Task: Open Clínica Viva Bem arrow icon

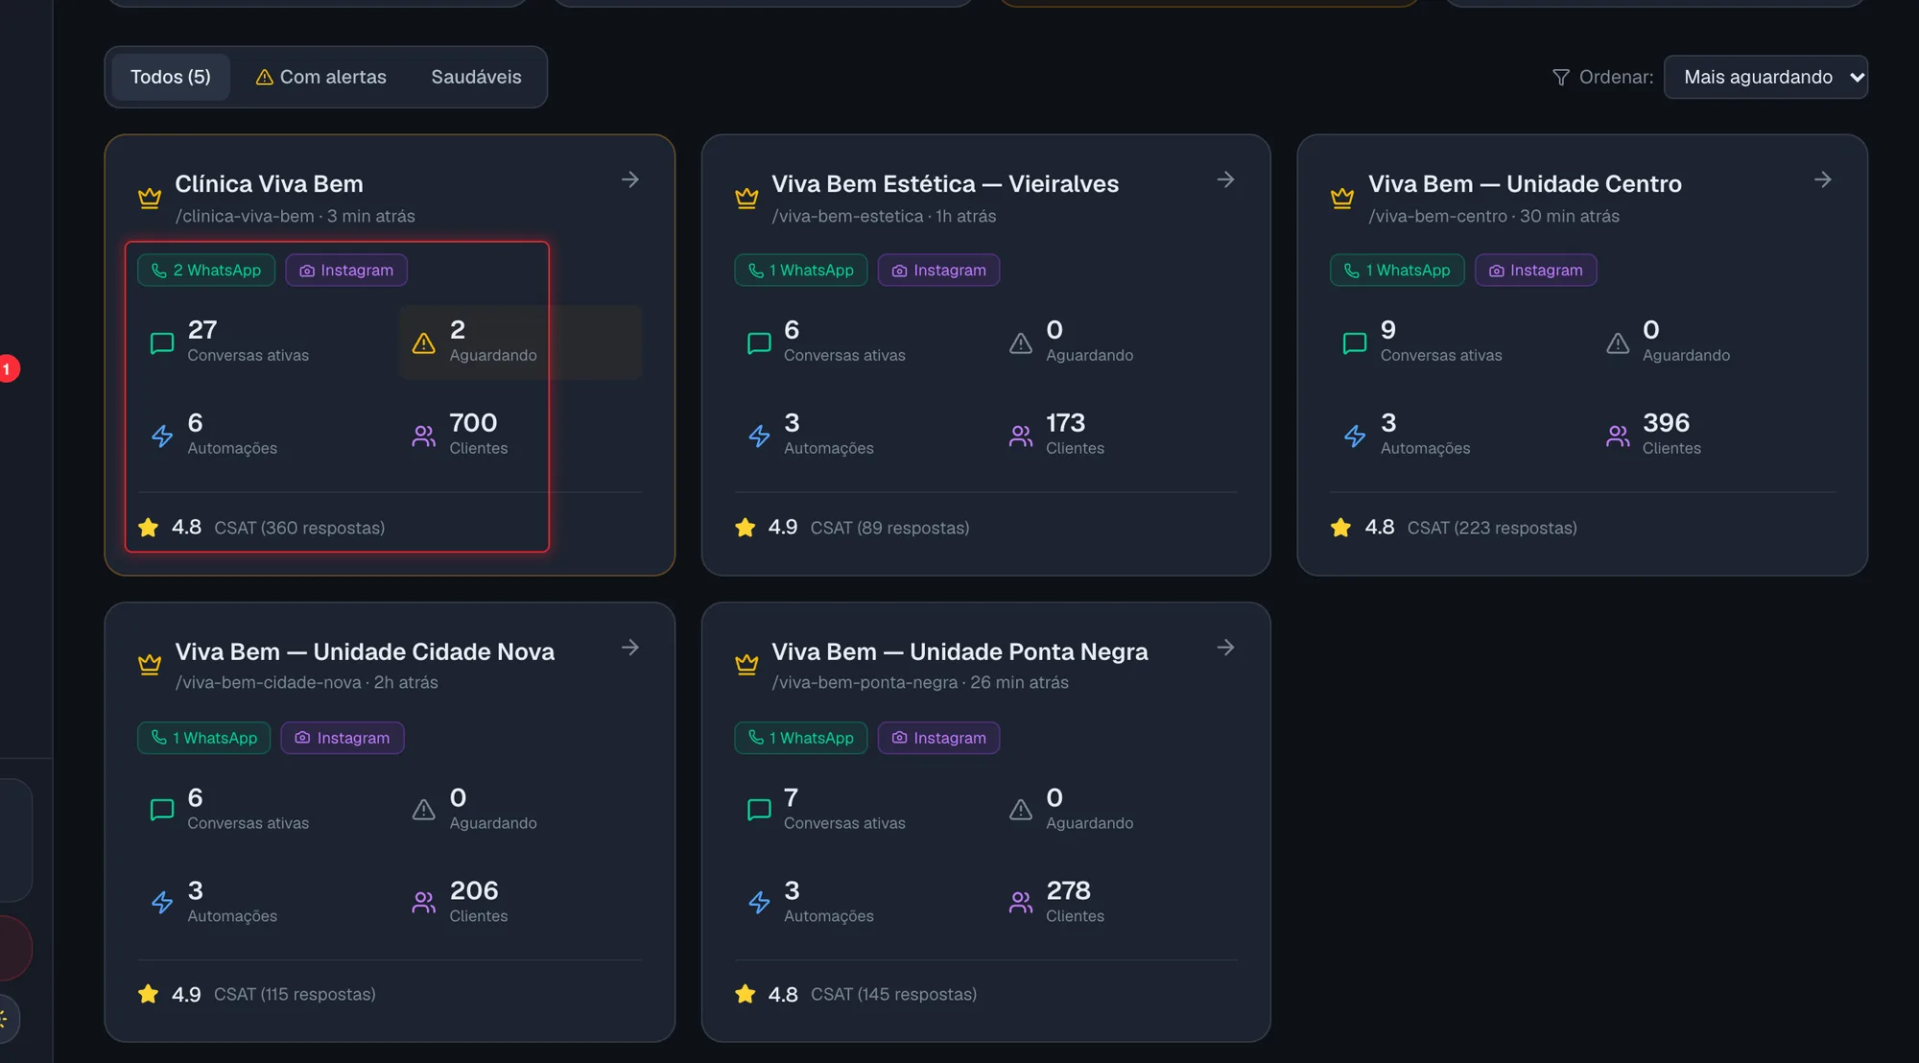Action: [x=629, y=179]
